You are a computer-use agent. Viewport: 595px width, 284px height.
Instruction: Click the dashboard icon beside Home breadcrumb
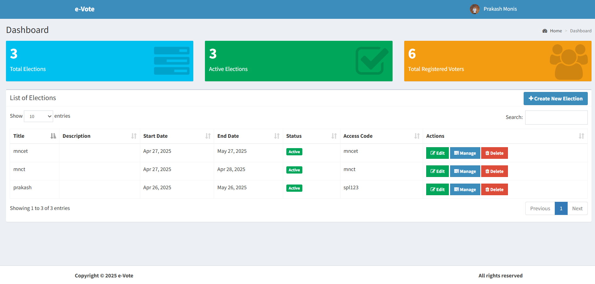tap(545, 31)
